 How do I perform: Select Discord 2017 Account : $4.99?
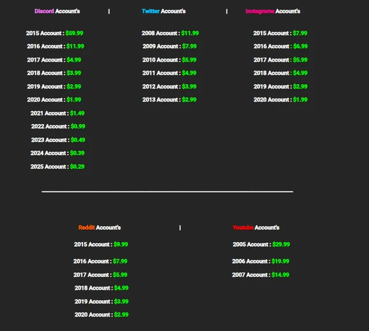point(54,60)
